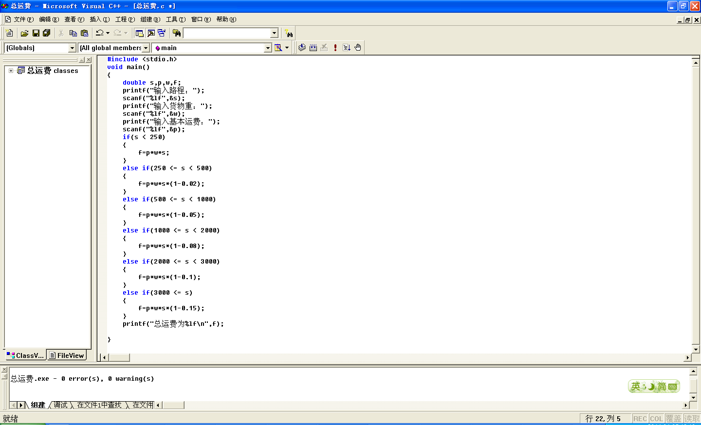Click the 覆盖 overwrite status indicator

673,419
